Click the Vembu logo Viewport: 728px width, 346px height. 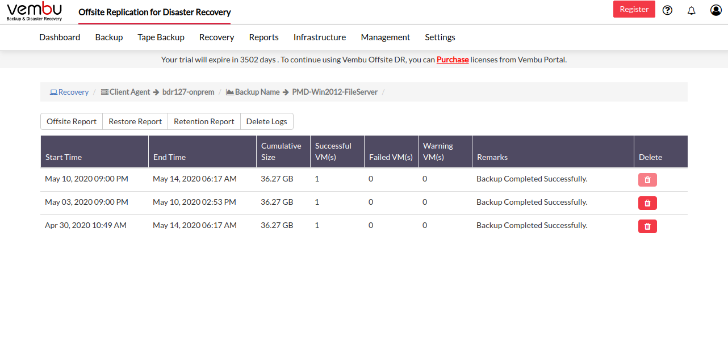point(35,11)
